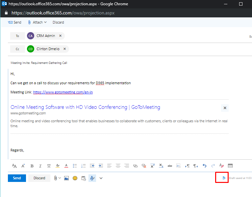Click the Send option in top toolbar

tap(14, 22)
